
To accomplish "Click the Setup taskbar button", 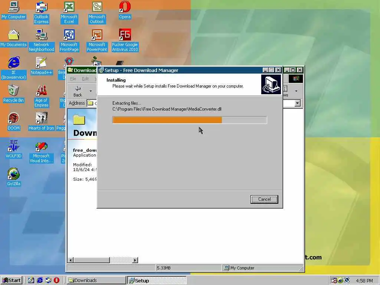I will 157,281.
